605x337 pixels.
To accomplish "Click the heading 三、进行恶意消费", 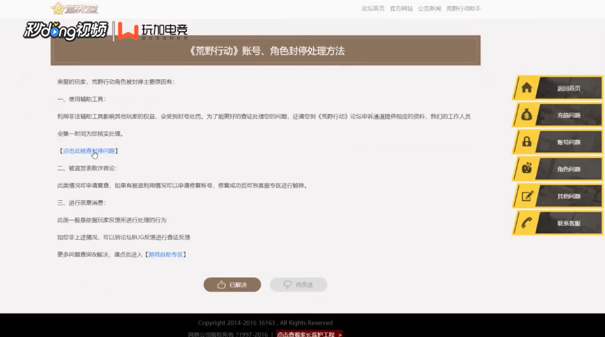I will pos(81,202).
